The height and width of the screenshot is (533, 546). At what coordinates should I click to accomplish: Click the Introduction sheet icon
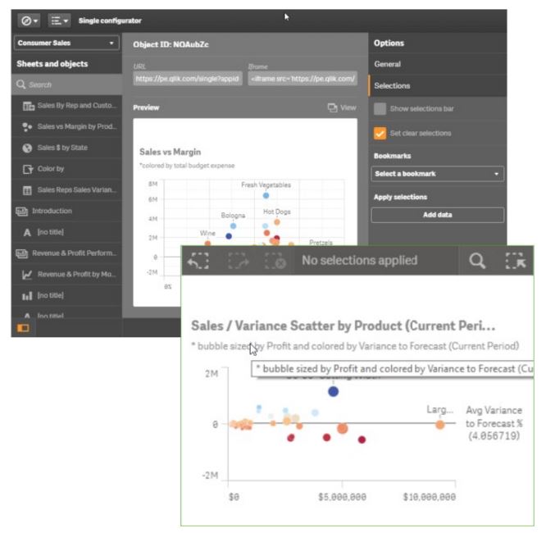[x=21, y=211]
